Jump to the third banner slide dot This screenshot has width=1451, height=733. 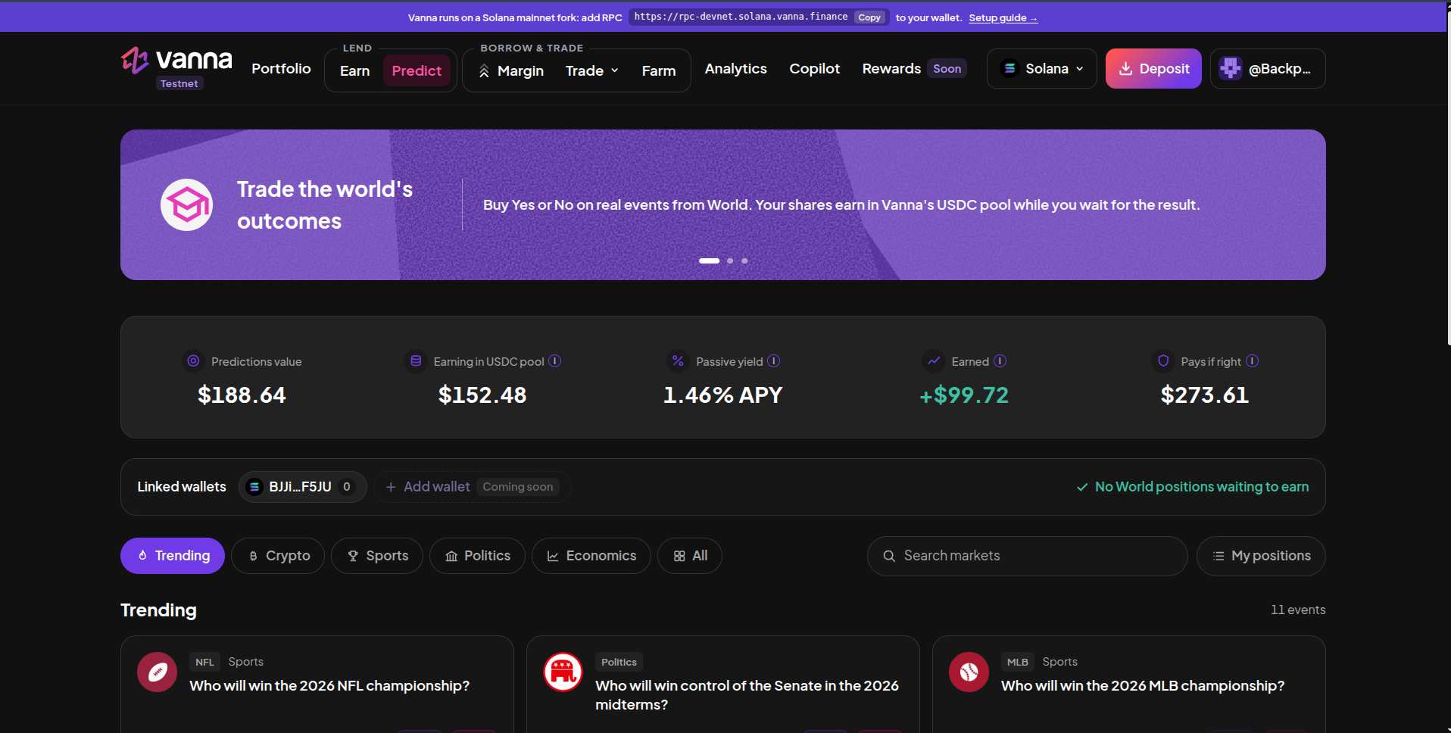click(744, 260)
